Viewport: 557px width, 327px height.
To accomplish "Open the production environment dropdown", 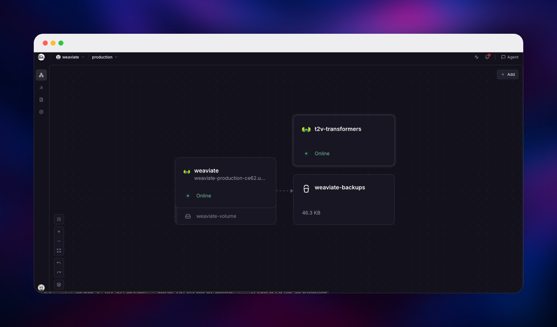I will click(x=105, y=57).
